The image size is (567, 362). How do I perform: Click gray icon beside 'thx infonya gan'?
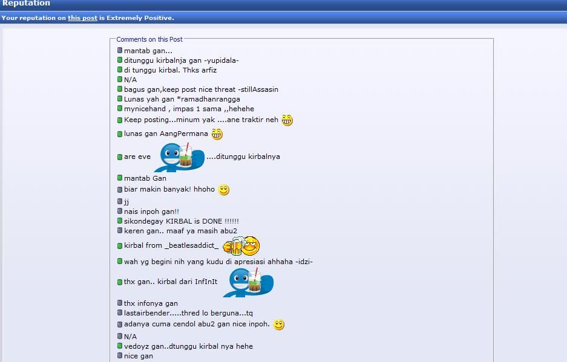[x=120, y=303]
